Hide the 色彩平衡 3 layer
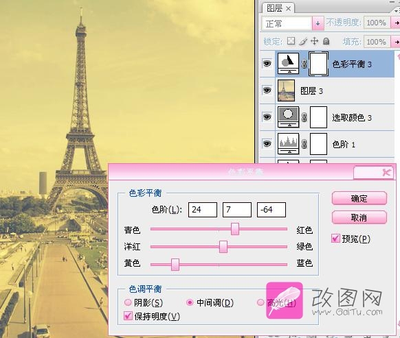 (x=267, y=63)
